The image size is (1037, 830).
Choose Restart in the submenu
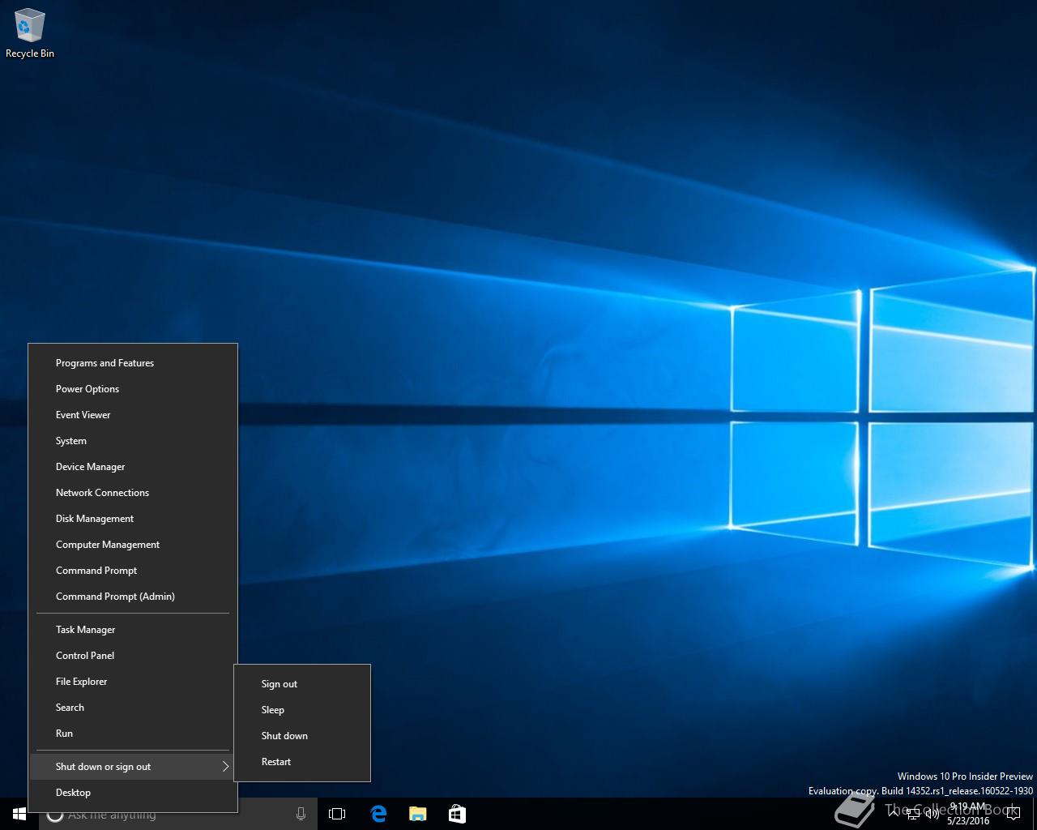302,762
